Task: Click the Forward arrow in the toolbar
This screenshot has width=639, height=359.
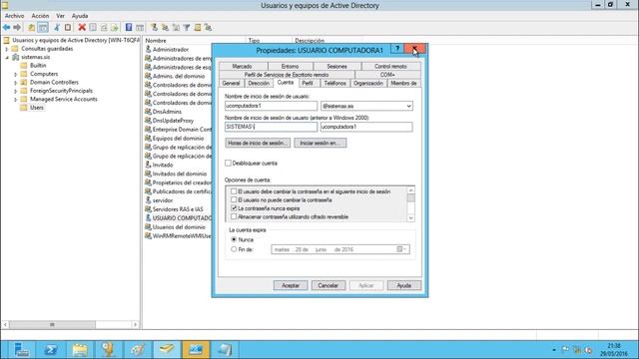Action: [17, 27]
